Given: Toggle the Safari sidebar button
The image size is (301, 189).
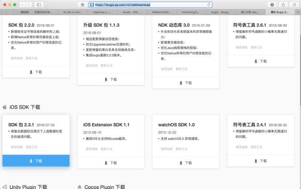Looking at the screenshot, I should [39, 5].
